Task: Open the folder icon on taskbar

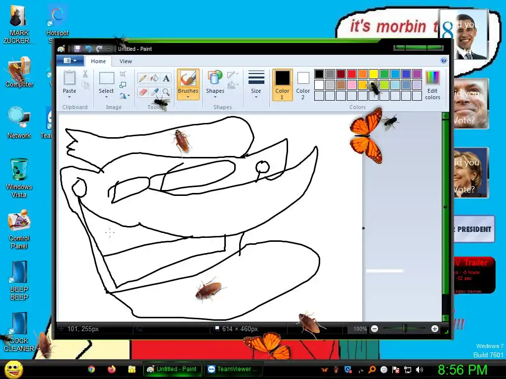Action: pos(131,369)
